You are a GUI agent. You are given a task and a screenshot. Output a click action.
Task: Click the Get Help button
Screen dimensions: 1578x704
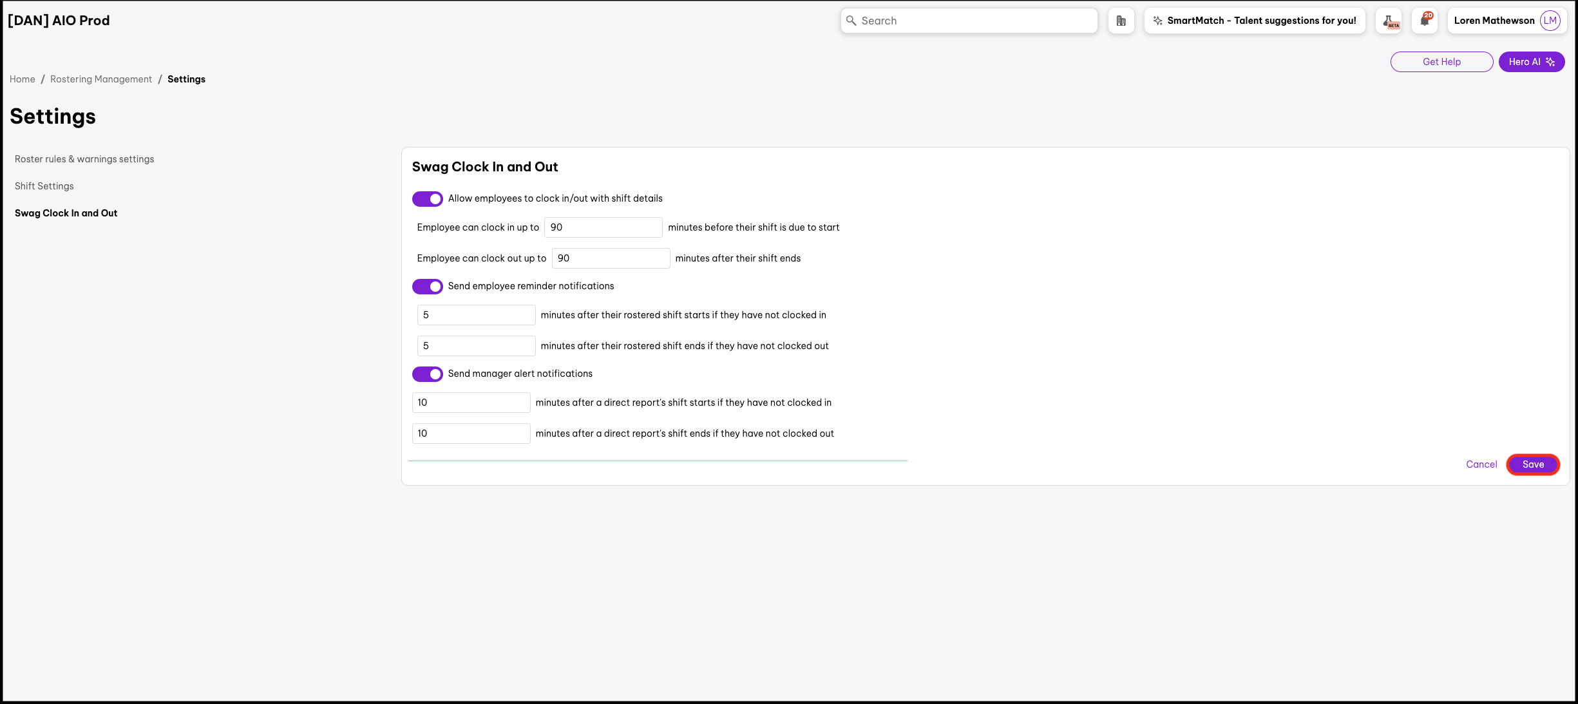tap(1441, 62)
